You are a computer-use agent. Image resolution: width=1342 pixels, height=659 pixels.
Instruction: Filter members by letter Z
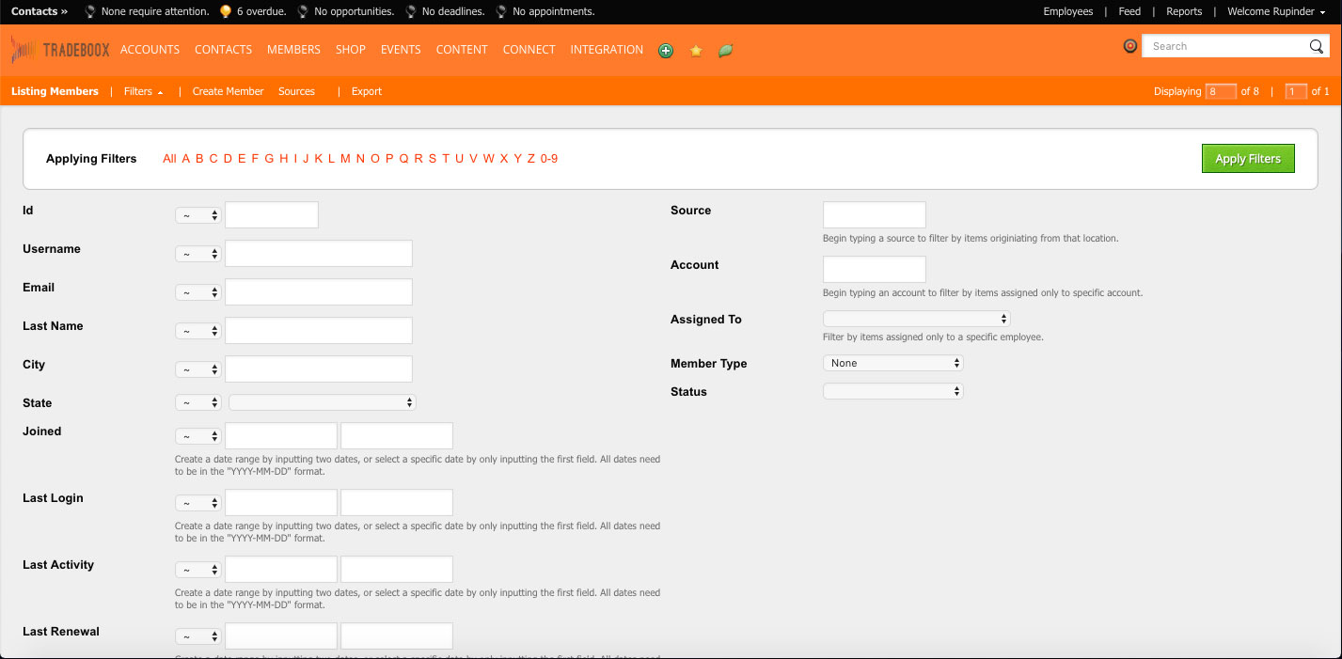(531, 159)
